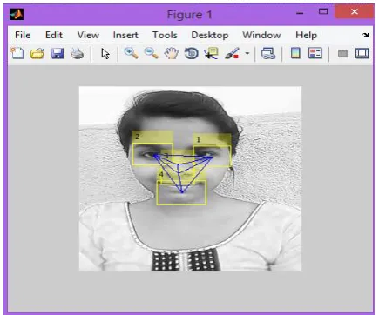379x315 pixels.
Task: Print the figure using the printer icon
Action: [78, 54]
